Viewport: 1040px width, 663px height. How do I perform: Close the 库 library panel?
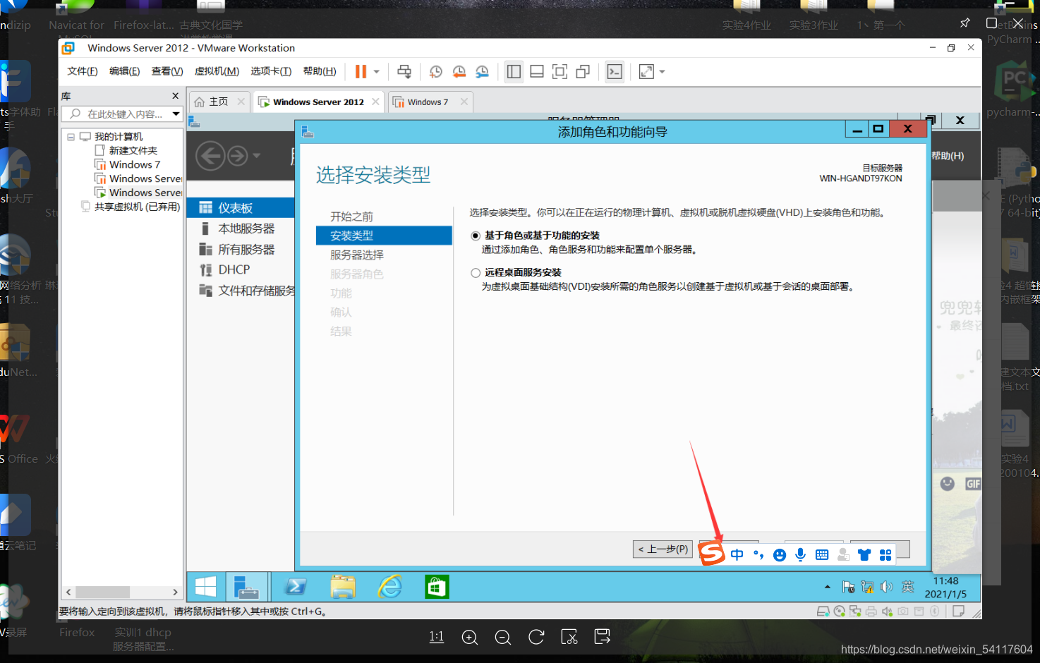pos(176,96)
